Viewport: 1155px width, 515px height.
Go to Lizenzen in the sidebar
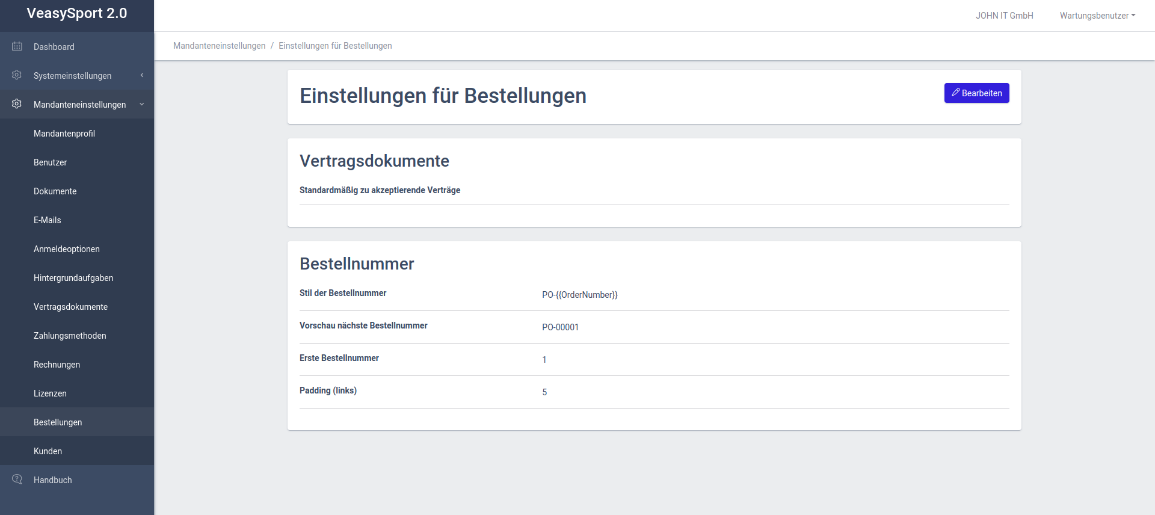point(51,393)
